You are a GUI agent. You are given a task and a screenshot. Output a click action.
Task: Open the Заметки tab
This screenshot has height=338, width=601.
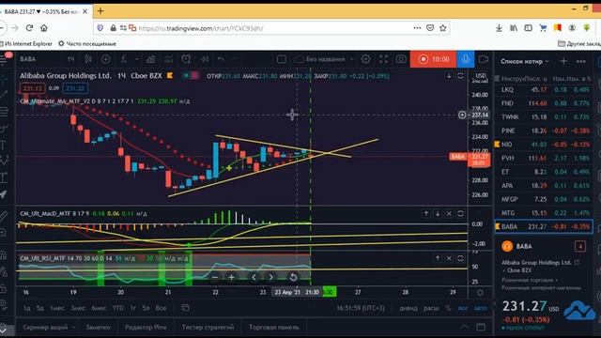pos(98,328)
